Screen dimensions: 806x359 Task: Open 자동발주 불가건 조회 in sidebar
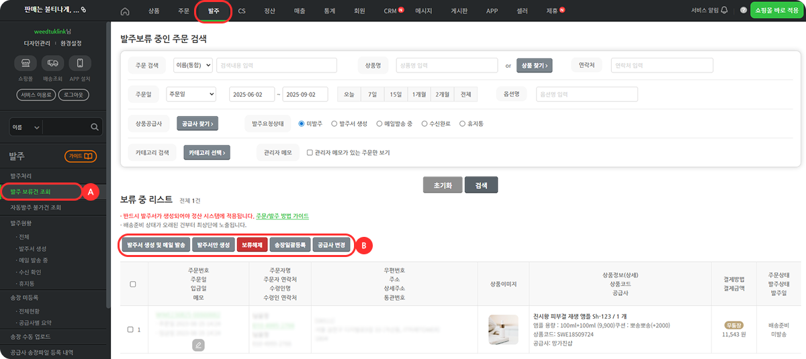click(36, 207)
